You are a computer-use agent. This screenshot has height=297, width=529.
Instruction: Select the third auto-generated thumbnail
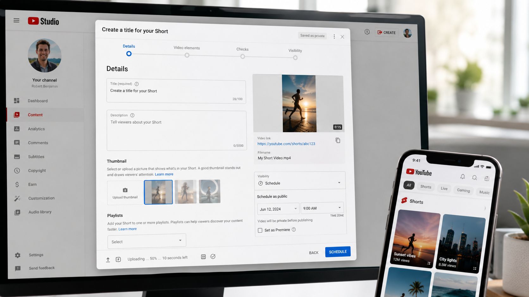209,191
